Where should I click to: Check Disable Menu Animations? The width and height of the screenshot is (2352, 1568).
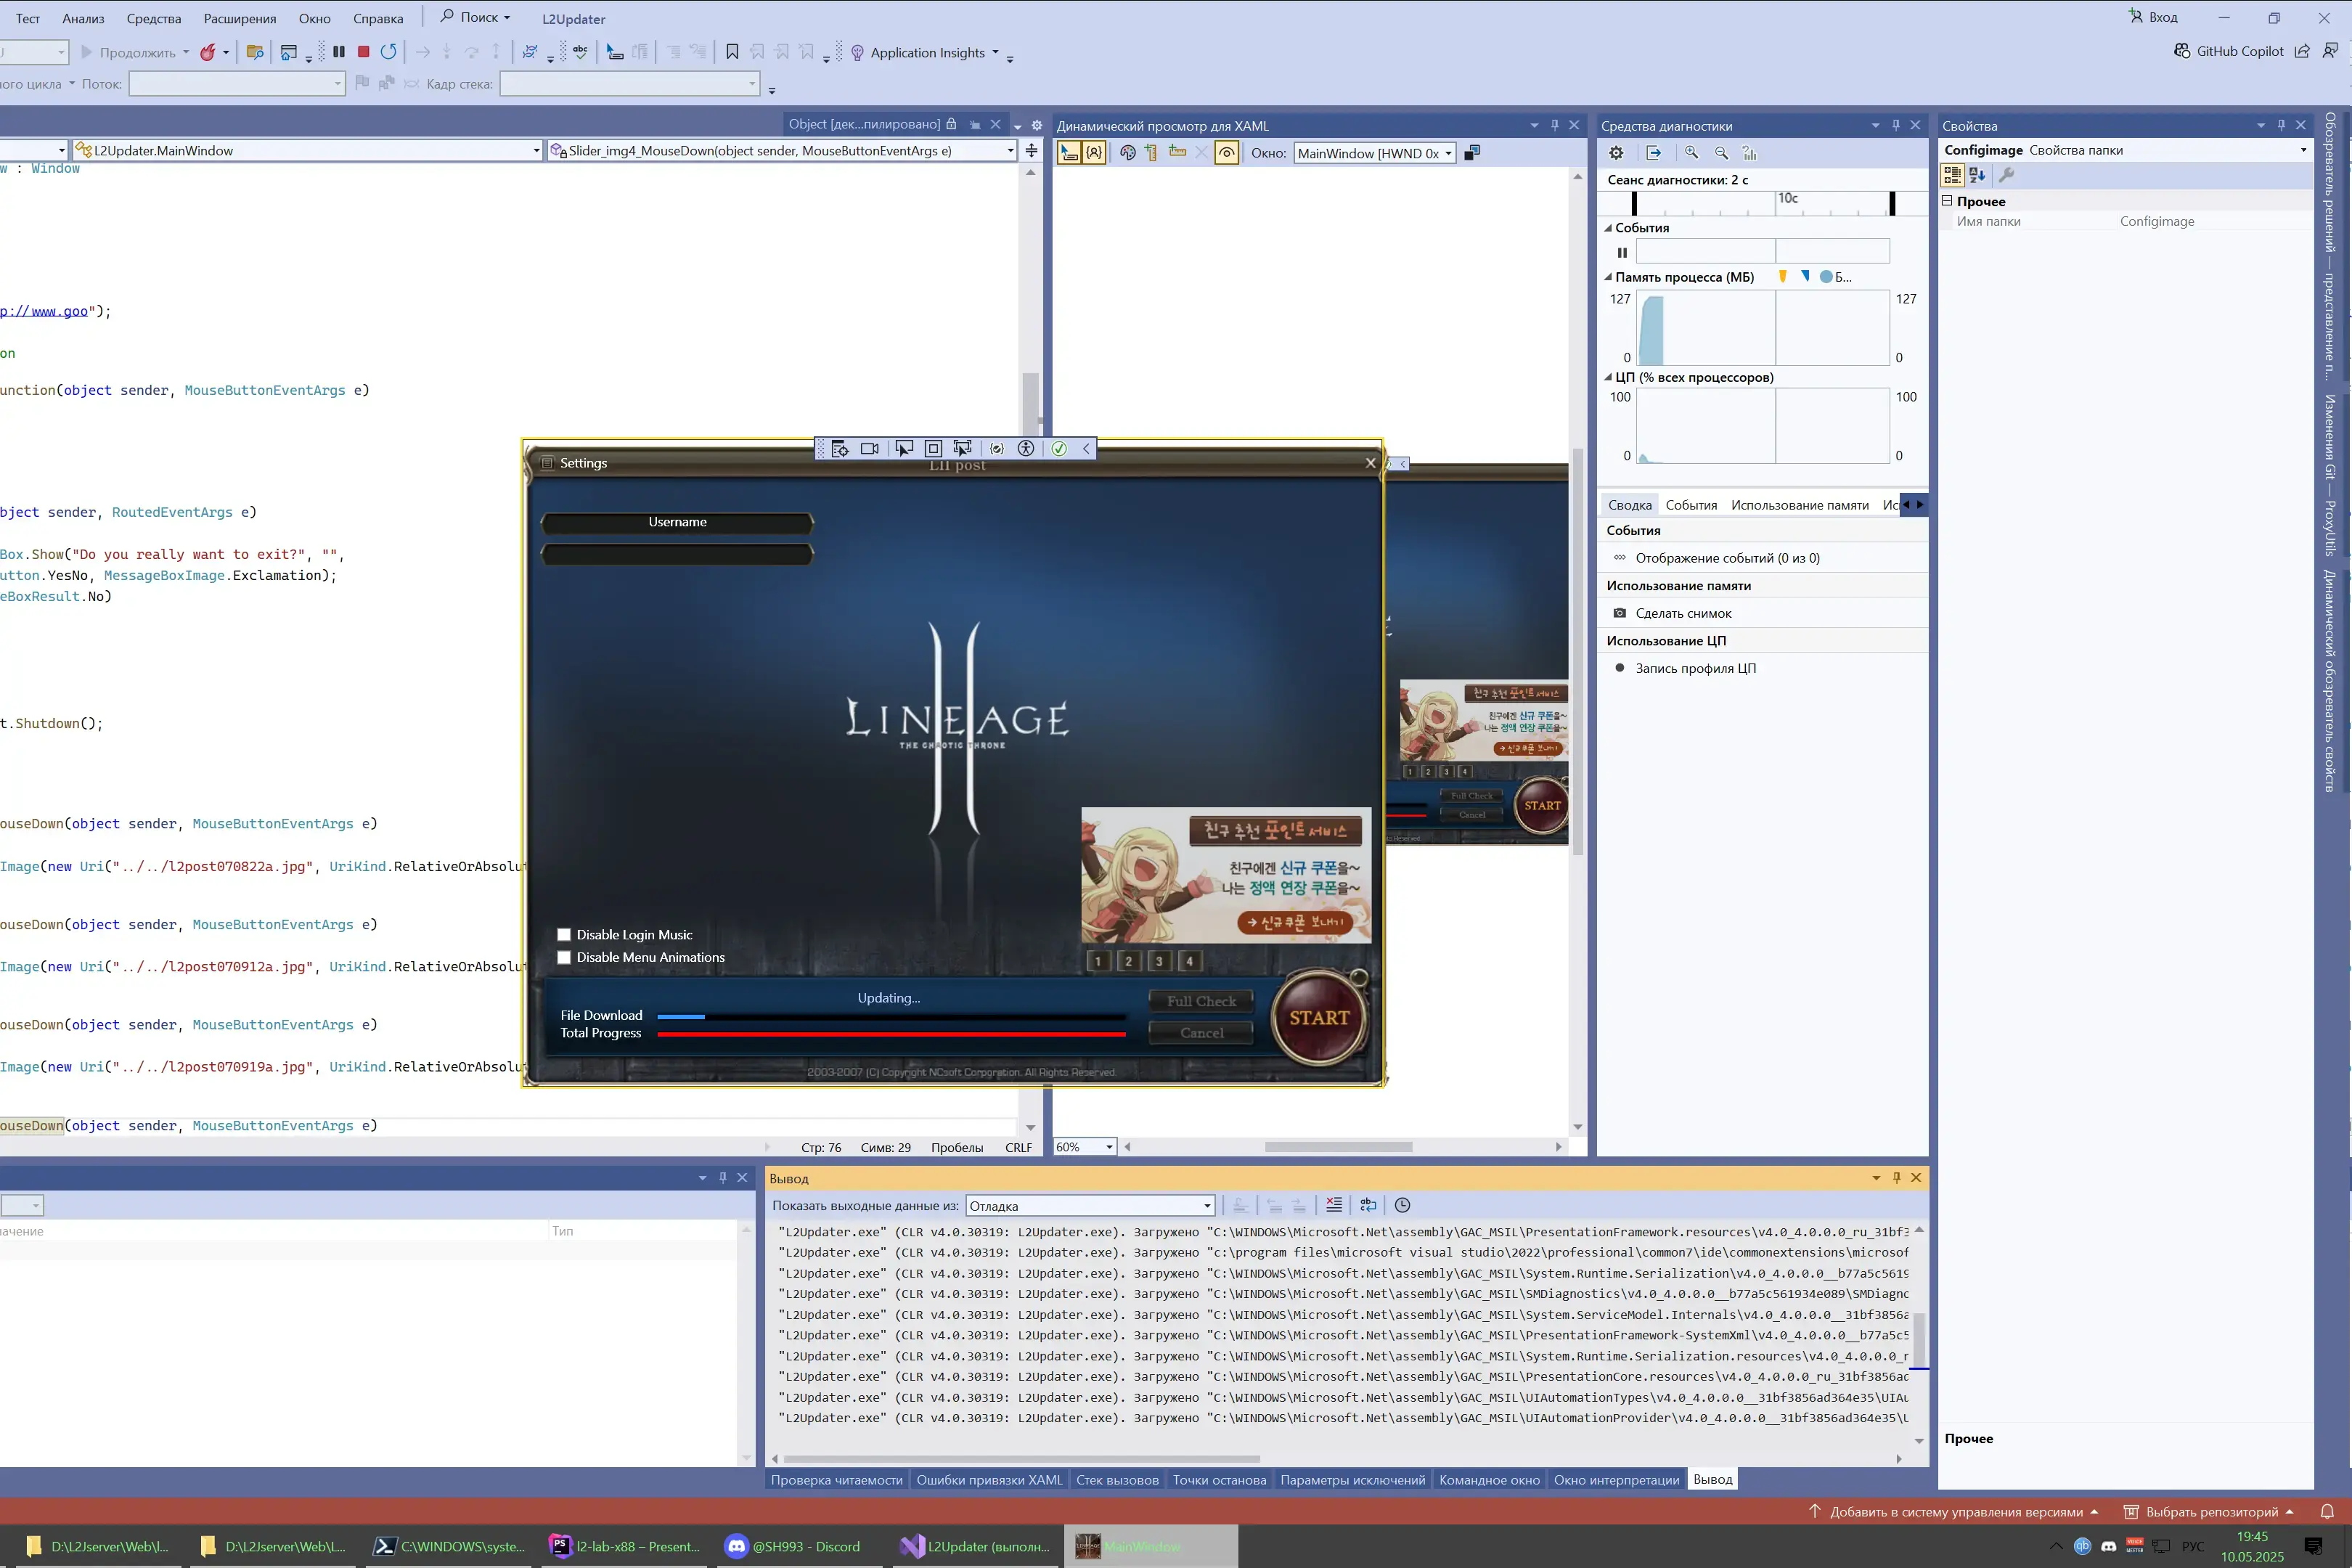[564, 958]
